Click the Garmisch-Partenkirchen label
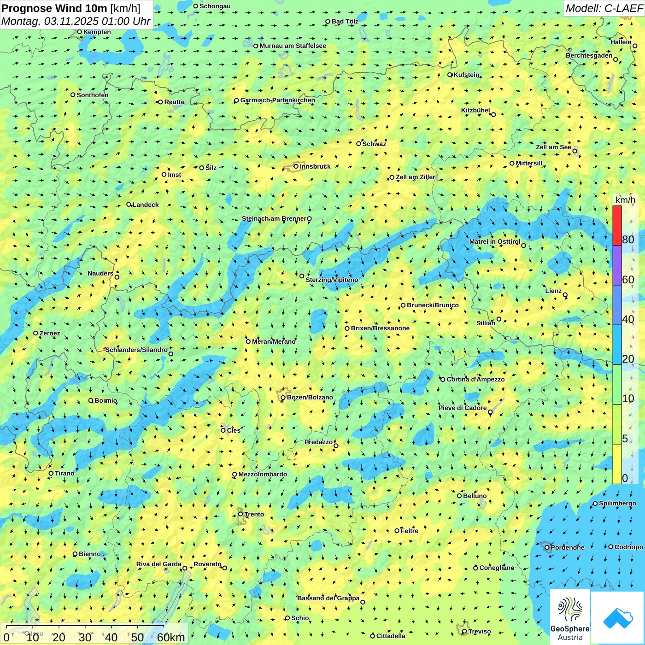The width and height of the screenshot is (645, 645). (278, 100)
